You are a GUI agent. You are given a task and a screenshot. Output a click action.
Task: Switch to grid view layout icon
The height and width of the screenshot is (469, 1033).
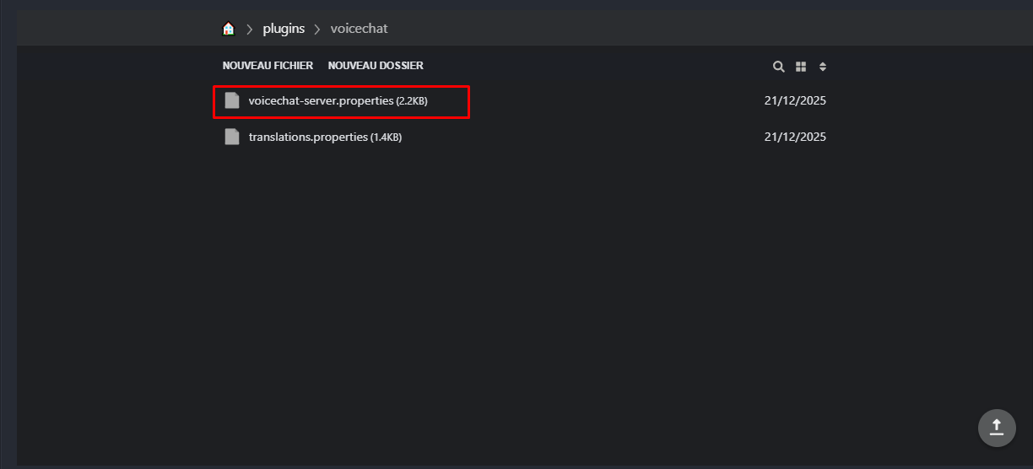tap(801, 67)
